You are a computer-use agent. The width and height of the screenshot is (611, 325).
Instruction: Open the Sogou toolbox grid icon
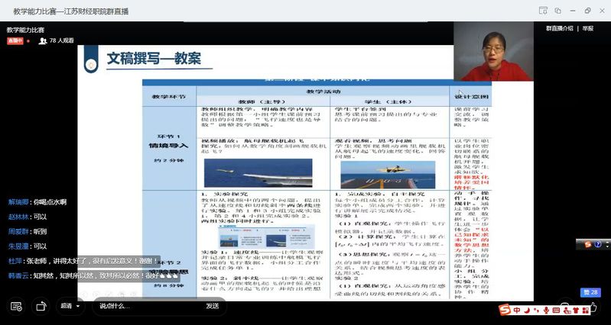(x=585, y=311)
